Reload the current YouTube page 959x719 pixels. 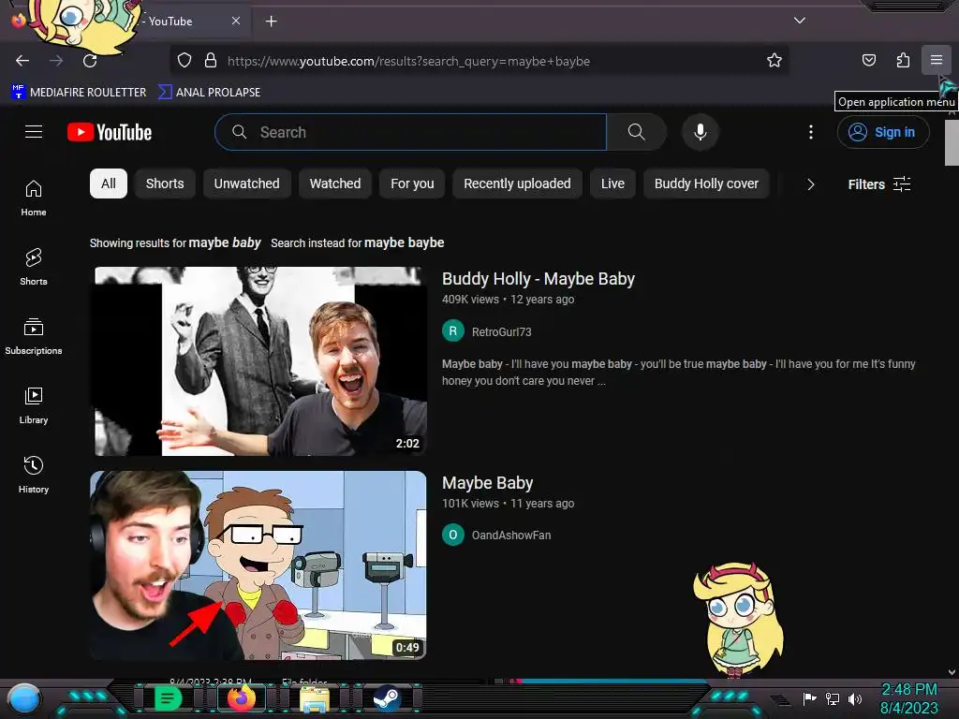click(90, 61)
